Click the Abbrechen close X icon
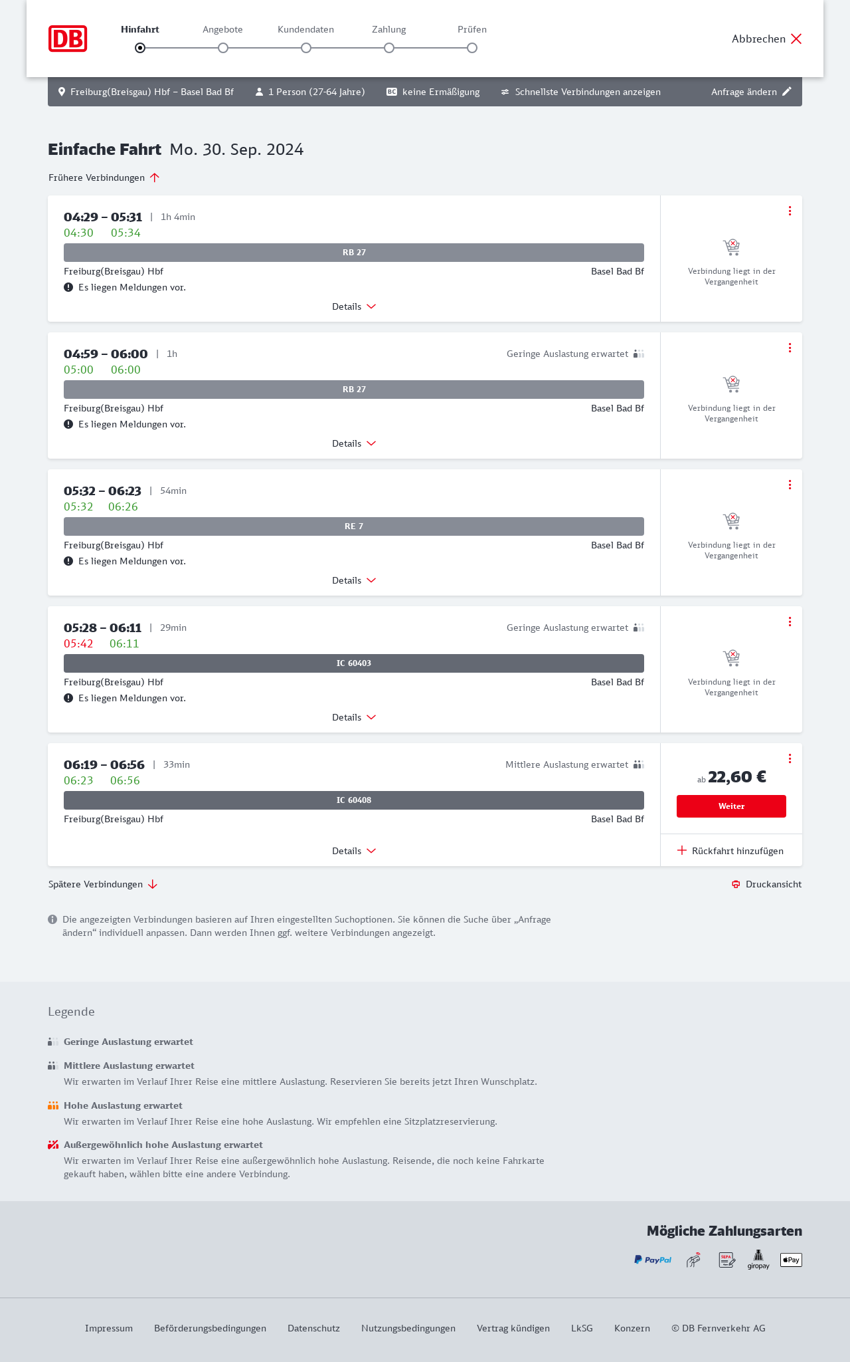This screenshot has width=850, height=1362. click(x=796, y=39)
